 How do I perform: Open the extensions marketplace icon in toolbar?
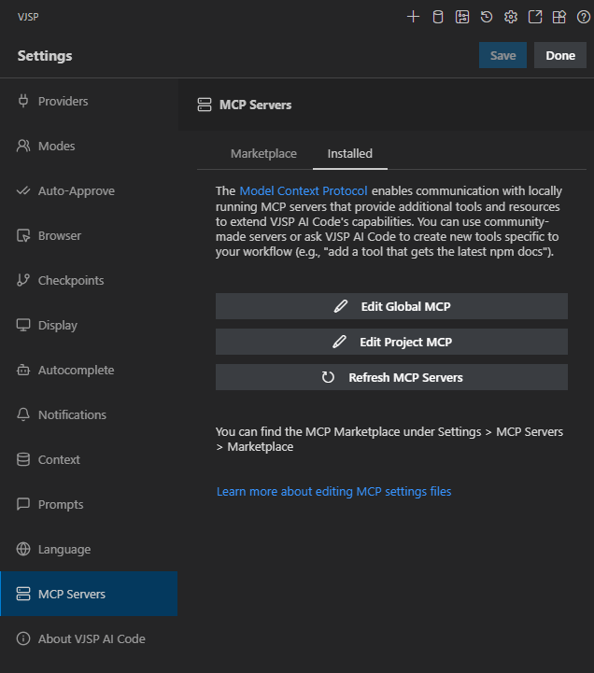click(x=559, y=17)
